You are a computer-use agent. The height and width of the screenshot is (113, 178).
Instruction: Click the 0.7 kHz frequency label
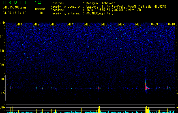coord(2,93)
